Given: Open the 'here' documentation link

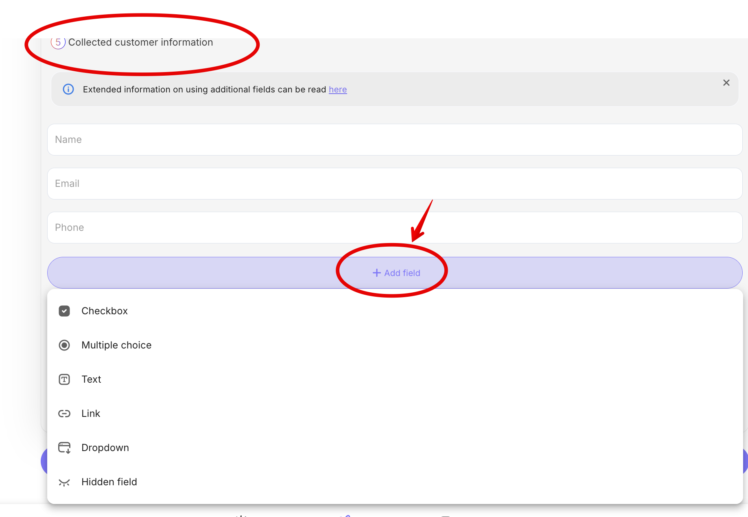Looking at the screenshot, I should [338, 90].
